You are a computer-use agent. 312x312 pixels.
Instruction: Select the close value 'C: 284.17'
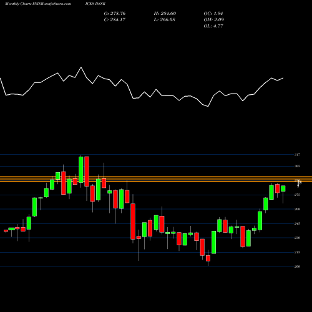[115, 20]
